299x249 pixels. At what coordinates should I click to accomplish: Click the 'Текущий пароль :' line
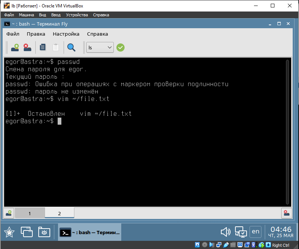click(35, 77)
